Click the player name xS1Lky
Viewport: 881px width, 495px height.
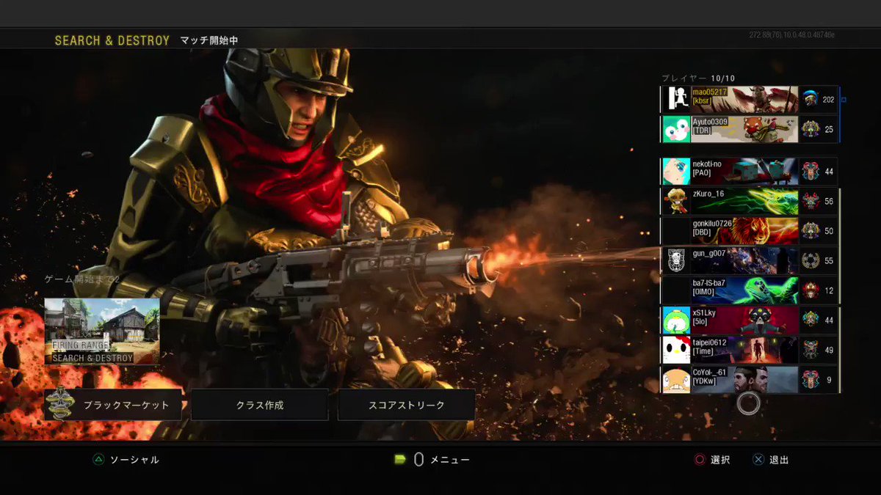click(704, 312)
